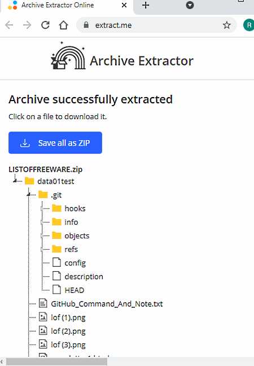Open a new browser tab
Image resolution: width=254 pixels, height=366 pixels.
[146, 5]
